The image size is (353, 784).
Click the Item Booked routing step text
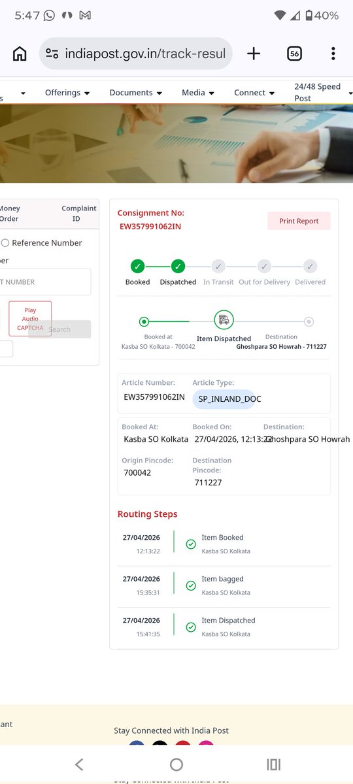(222, 538)
